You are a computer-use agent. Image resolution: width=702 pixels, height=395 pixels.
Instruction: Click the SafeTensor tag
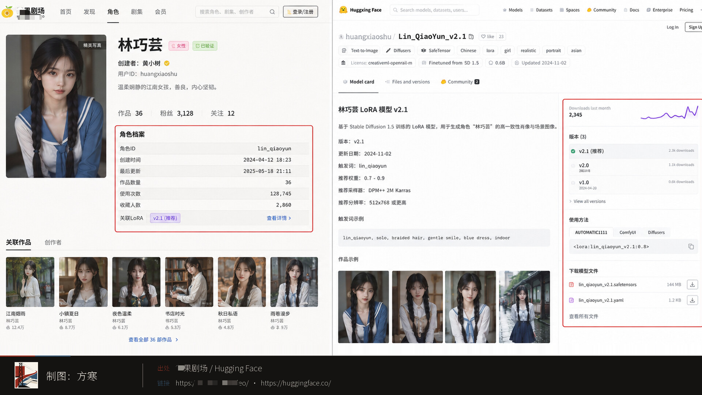click(436, 50)
